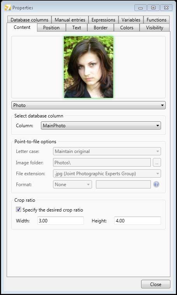Expand the MainPhoto column dropdown

point(101,126)
